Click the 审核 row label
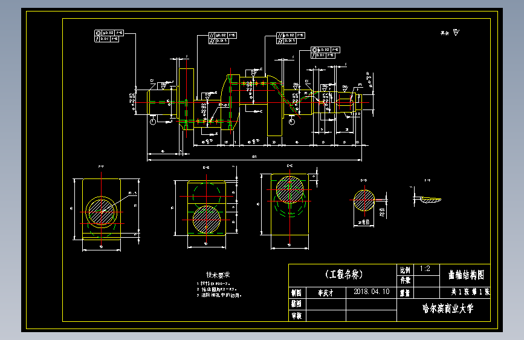Screen dimensions: 524x340 [296, 316]
